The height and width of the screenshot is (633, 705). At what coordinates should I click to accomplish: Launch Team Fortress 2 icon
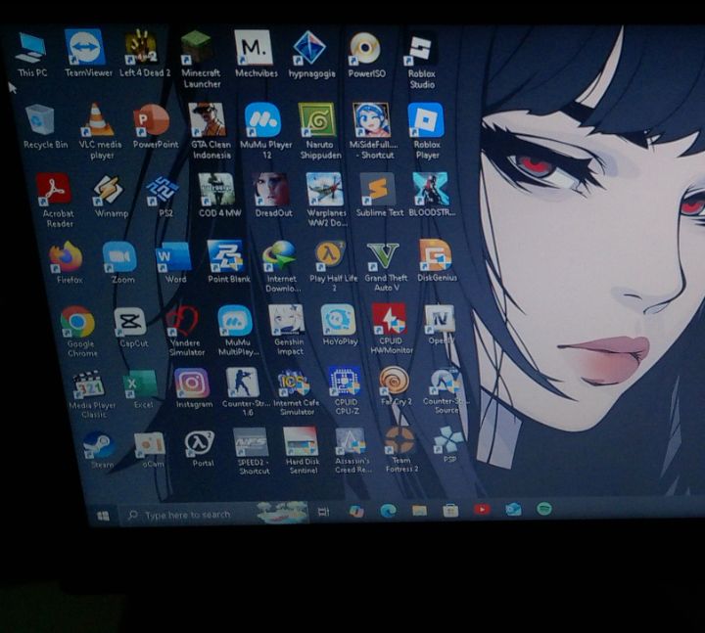click(x=401, y=449)
